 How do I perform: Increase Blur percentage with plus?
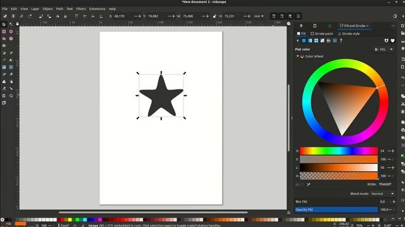click(394, 202)
